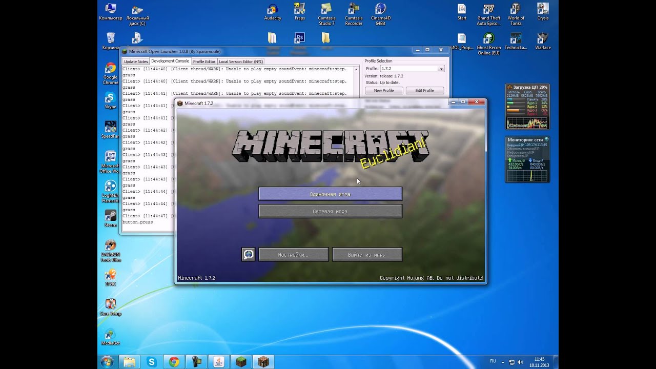Image resolution: width=656 pixels, height=369 pixels.
Task: Open Camtasia Studio 7 shortcut
Action: point(326,14)
